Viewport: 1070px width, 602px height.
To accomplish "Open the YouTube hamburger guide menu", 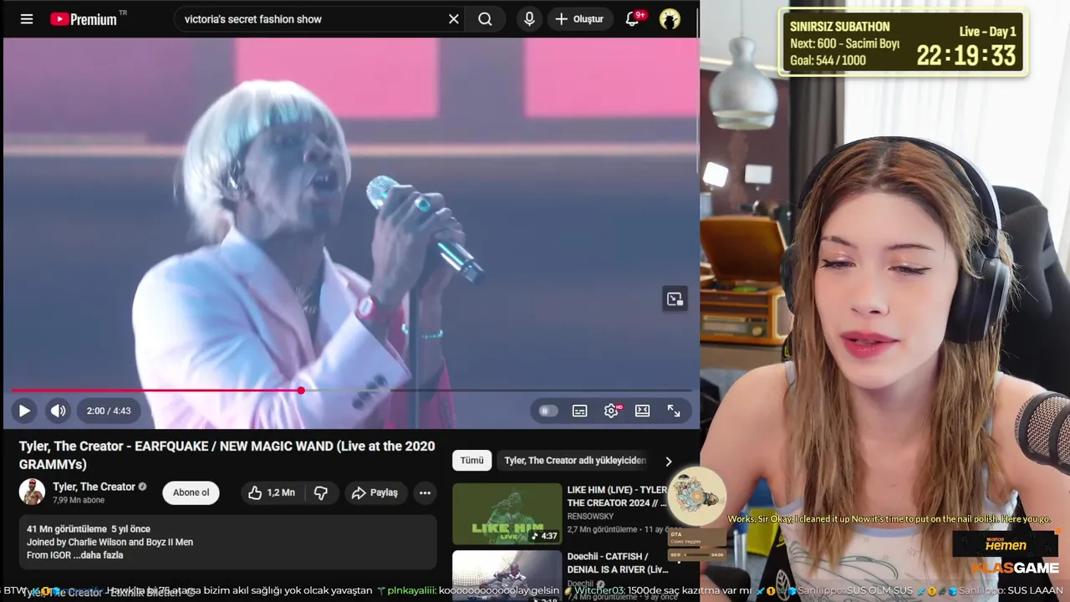I will click(27, 18).
